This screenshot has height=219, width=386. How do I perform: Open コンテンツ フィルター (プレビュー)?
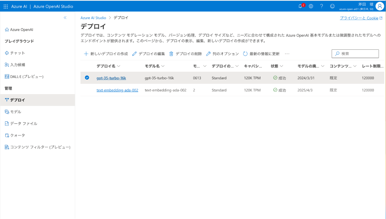click(x=38, y=147)
